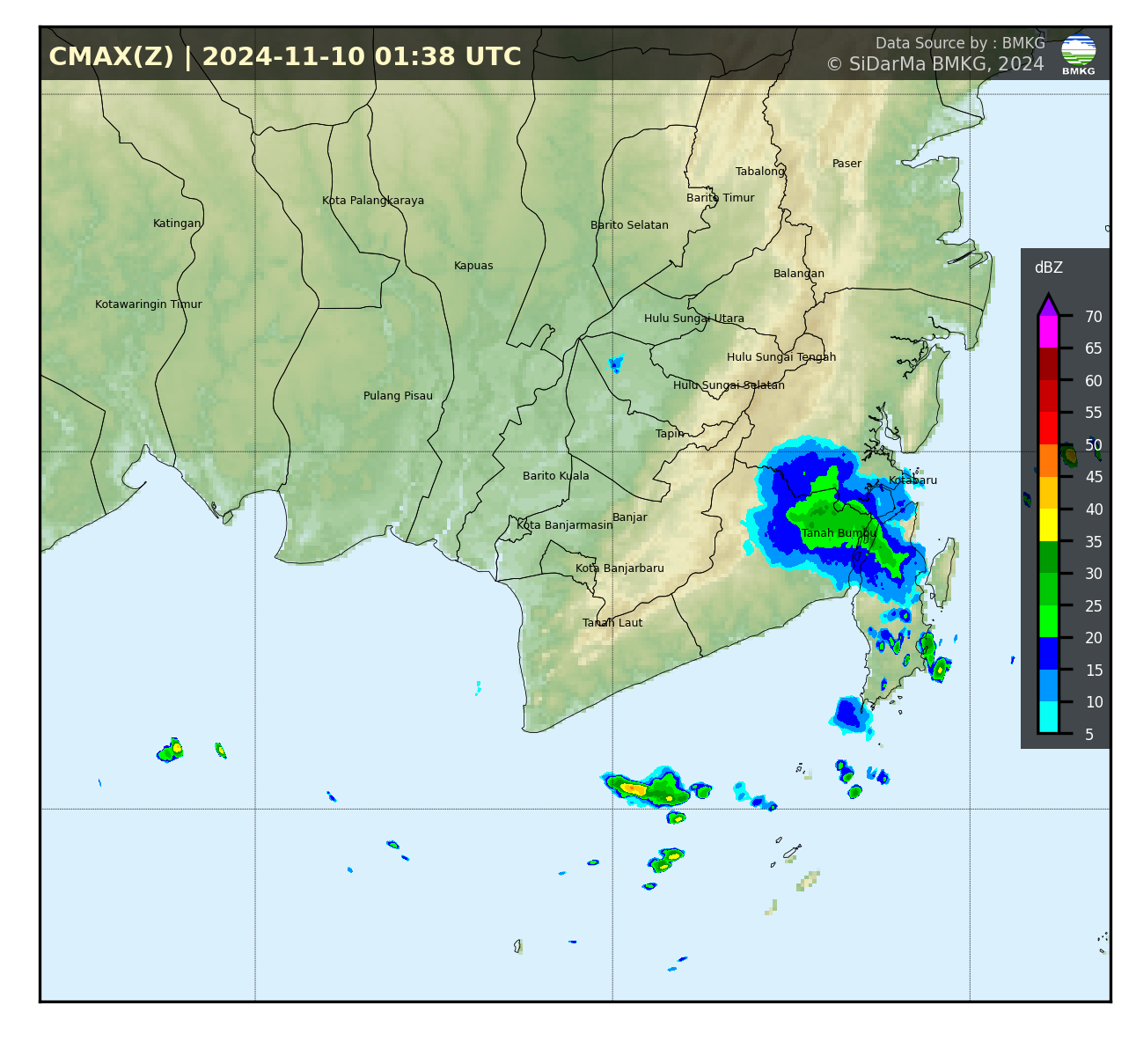
Task: Click the small blue radar echo below Hulu Sungai Utara
Action: 616,363
